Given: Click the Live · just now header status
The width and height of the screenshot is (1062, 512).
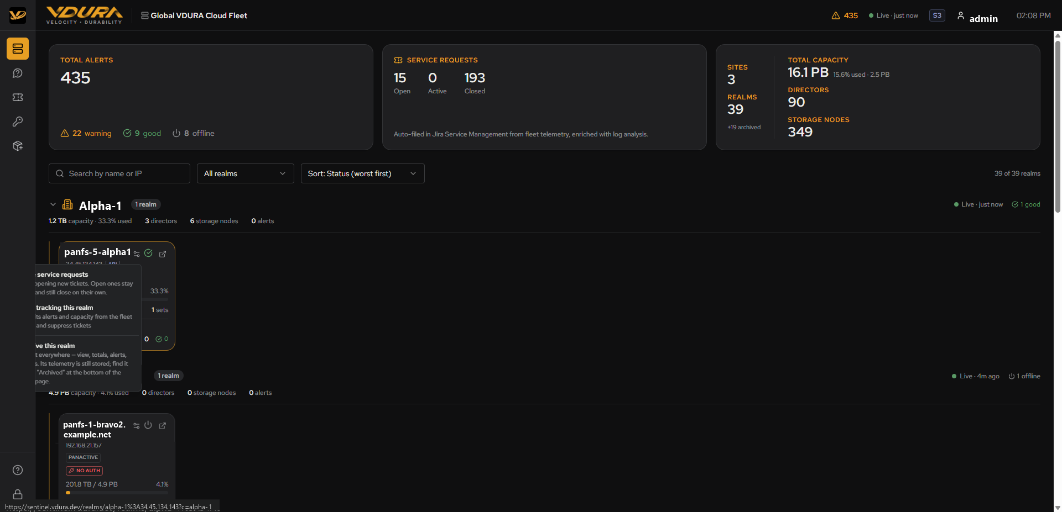Looking at the screenshot, I should point(893,15).
